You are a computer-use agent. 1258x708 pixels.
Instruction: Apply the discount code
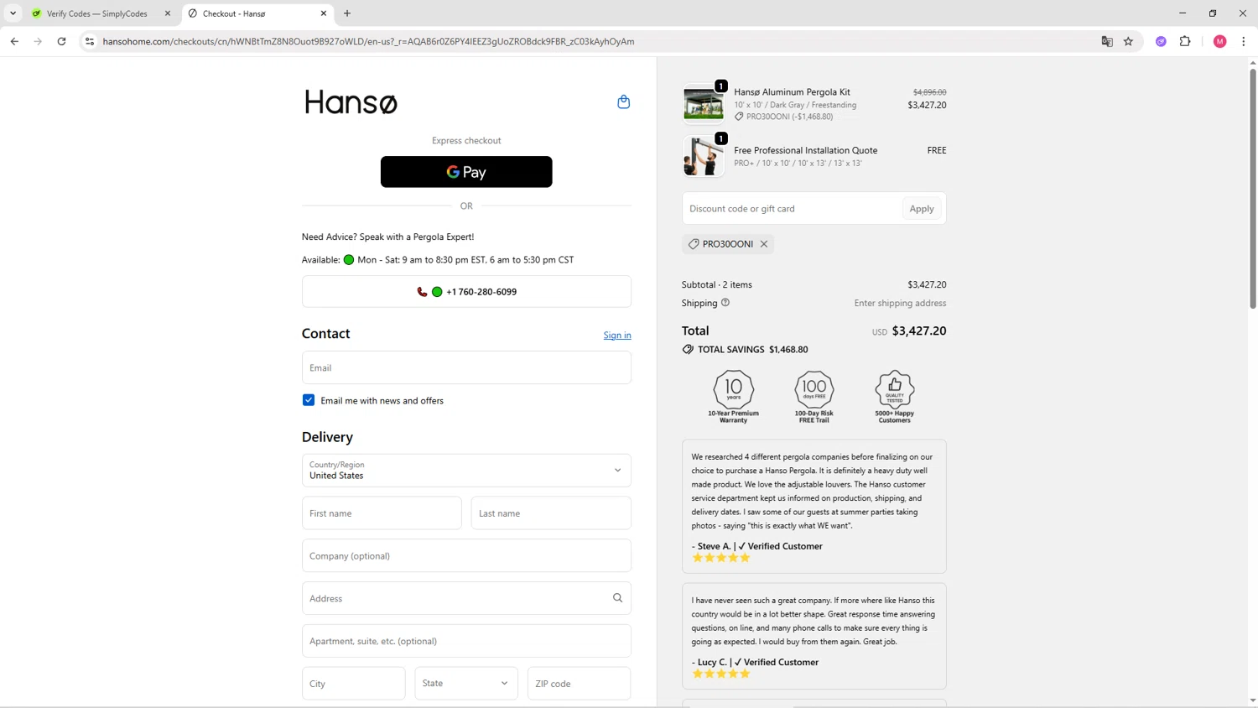pyautogui.click(x=922, y=209)
